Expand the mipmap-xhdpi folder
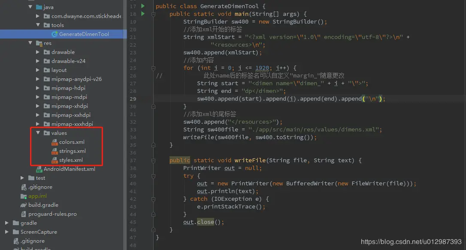466x250 pixels. tap(38, 106)
